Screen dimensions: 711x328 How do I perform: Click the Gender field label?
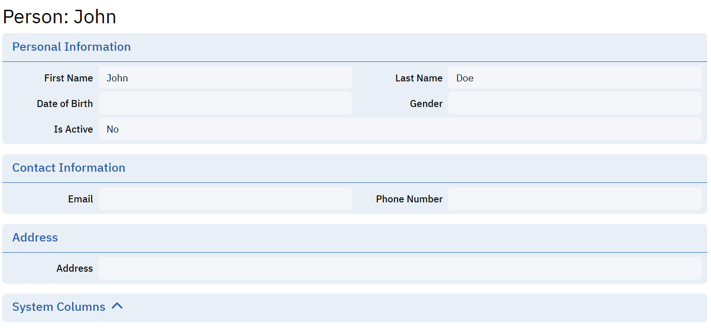click(426, 104)
